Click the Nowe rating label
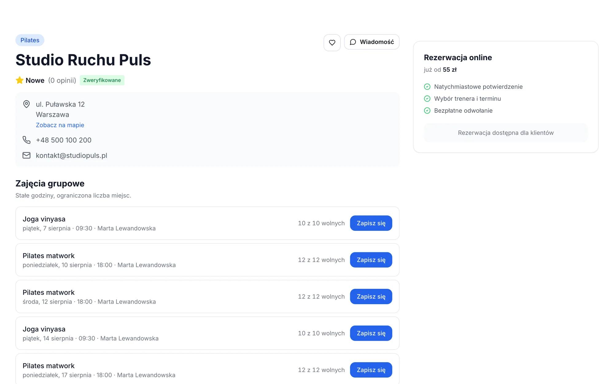The width and height of the screenshot is (614, 384). pyautogui.click(x=35, y=80)
